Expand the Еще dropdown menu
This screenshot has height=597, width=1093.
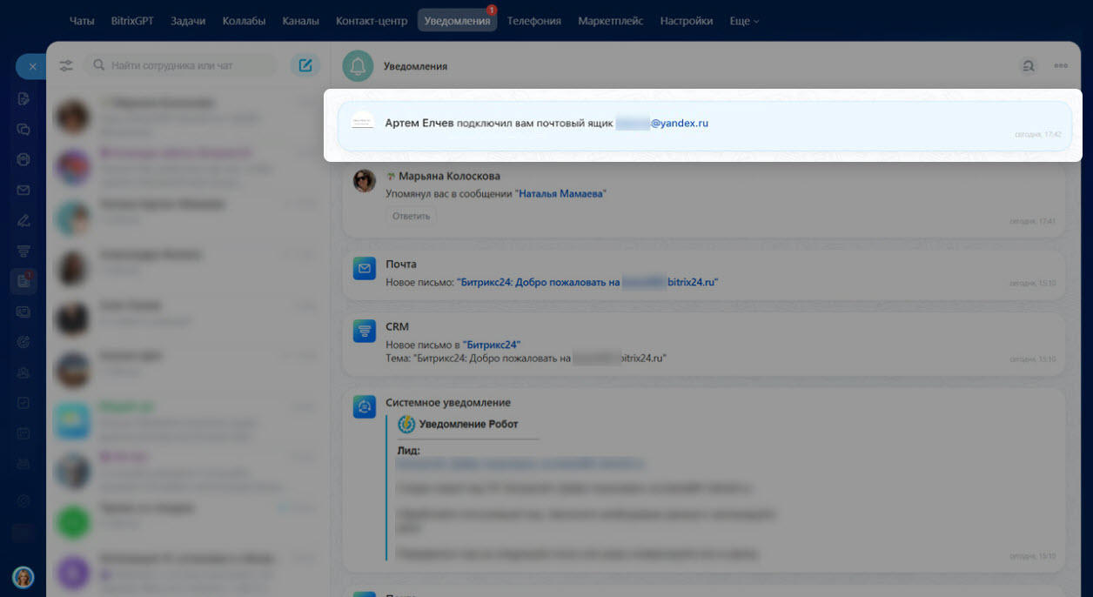(x=744, y=21)
